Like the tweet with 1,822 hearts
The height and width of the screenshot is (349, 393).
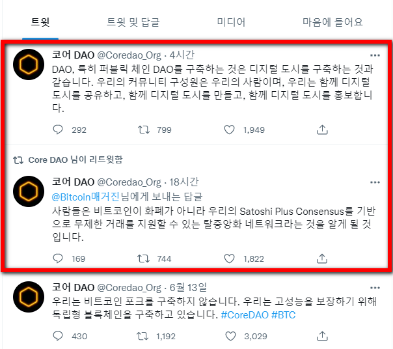click(229, 258)
